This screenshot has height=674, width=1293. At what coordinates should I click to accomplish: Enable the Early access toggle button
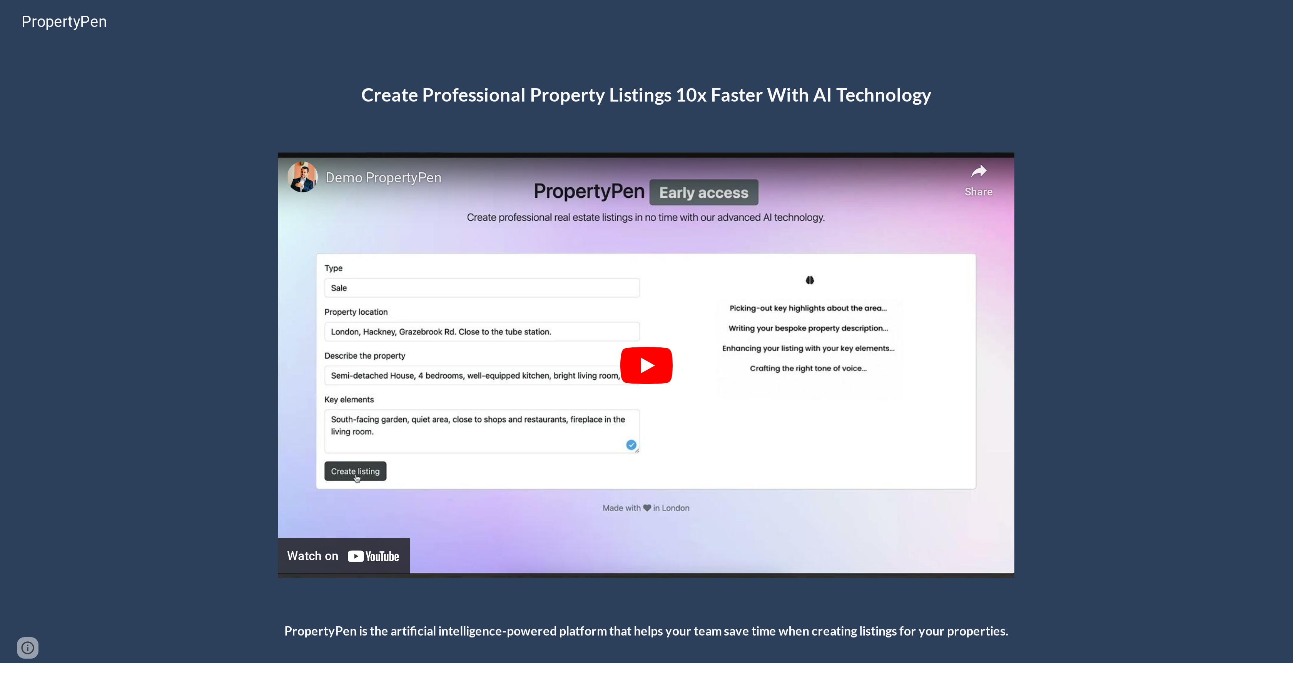pyautogui.click(x=704, y=192)
